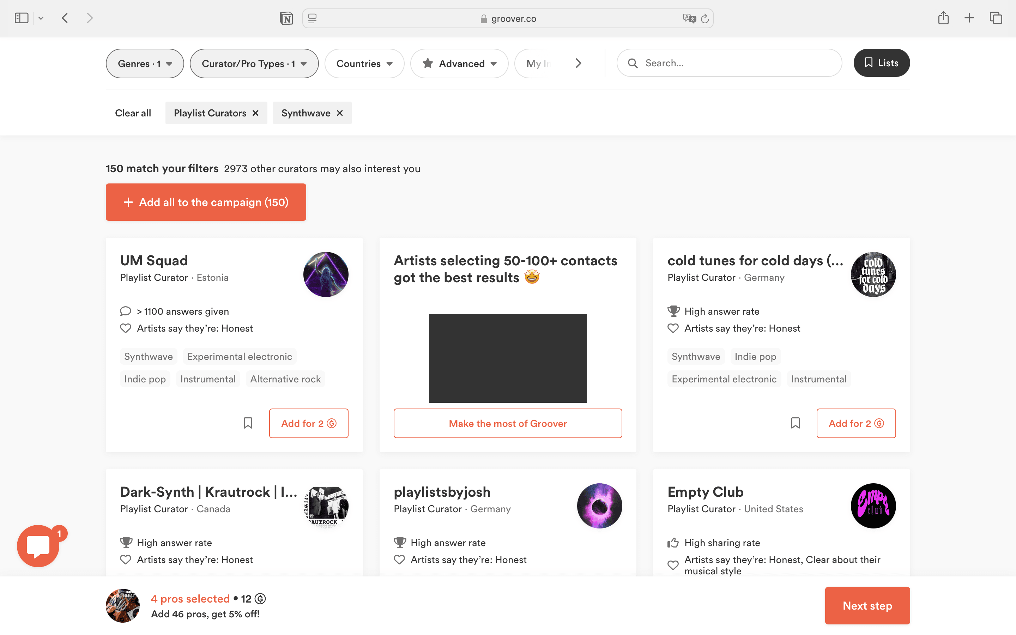Viewport: 1016px width, 635px height.
Task: Open the Lists button
Action: (881, 63)
